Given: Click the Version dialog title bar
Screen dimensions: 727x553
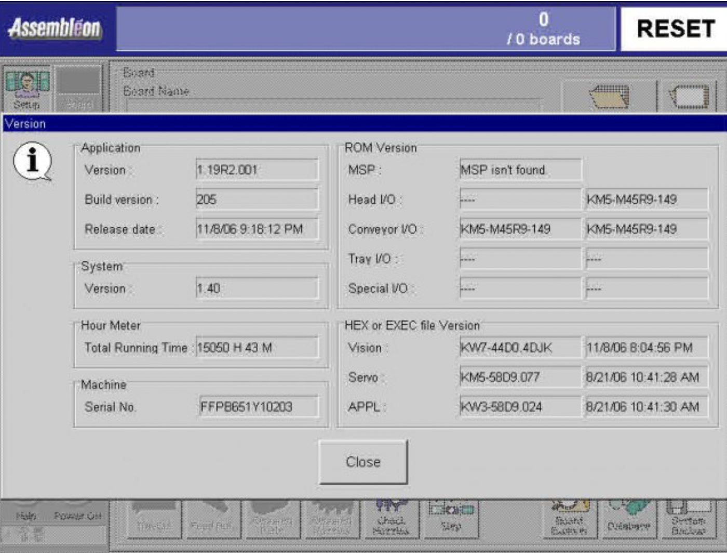Looking at the screenshot, I should pyautogui.click(x=363, y=123).
